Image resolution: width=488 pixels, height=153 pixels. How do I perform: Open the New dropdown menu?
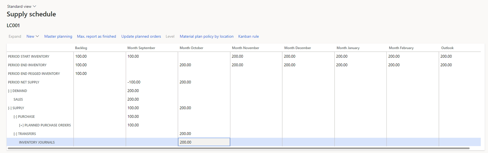33,36
